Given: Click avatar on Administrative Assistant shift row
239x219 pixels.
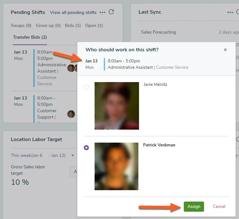Looking at the screenshot, I should tap(71, 68).
